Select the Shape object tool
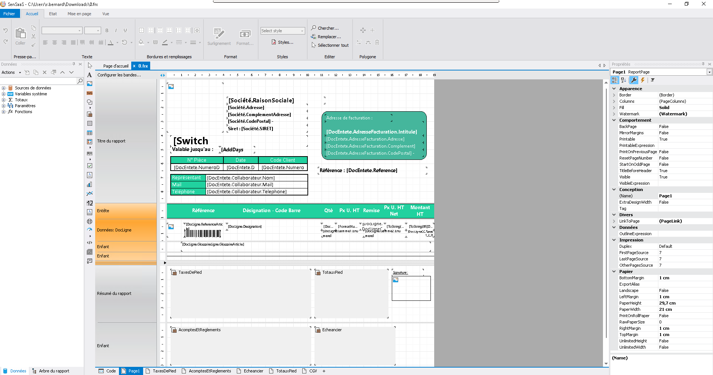This screenshot has width=713, height=375. 90,102
